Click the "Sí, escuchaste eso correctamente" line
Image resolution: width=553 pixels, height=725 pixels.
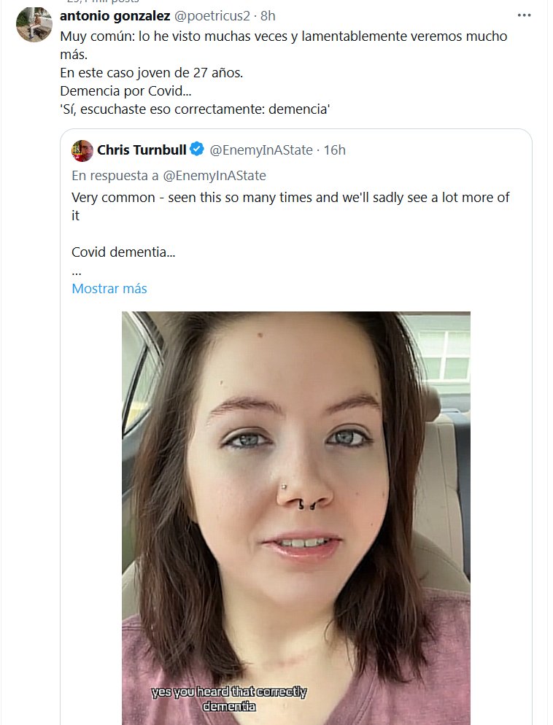[x=196, y=109]
